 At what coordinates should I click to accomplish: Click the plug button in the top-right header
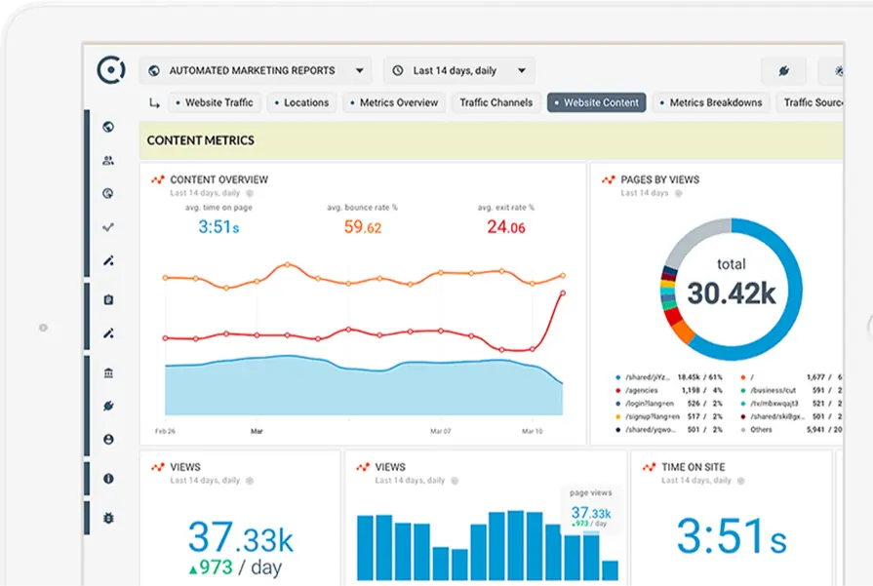tap(783, 70)
